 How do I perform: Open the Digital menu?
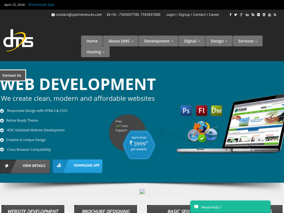[x=192, y=41]
